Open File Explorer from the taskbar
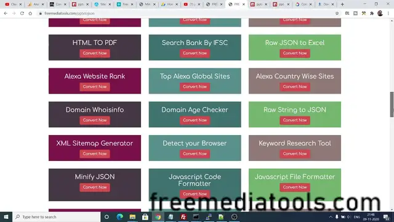Viewport: 394px width, 222px height. point(132,216)
